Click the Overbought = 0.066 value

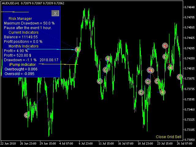pos(21,69)
